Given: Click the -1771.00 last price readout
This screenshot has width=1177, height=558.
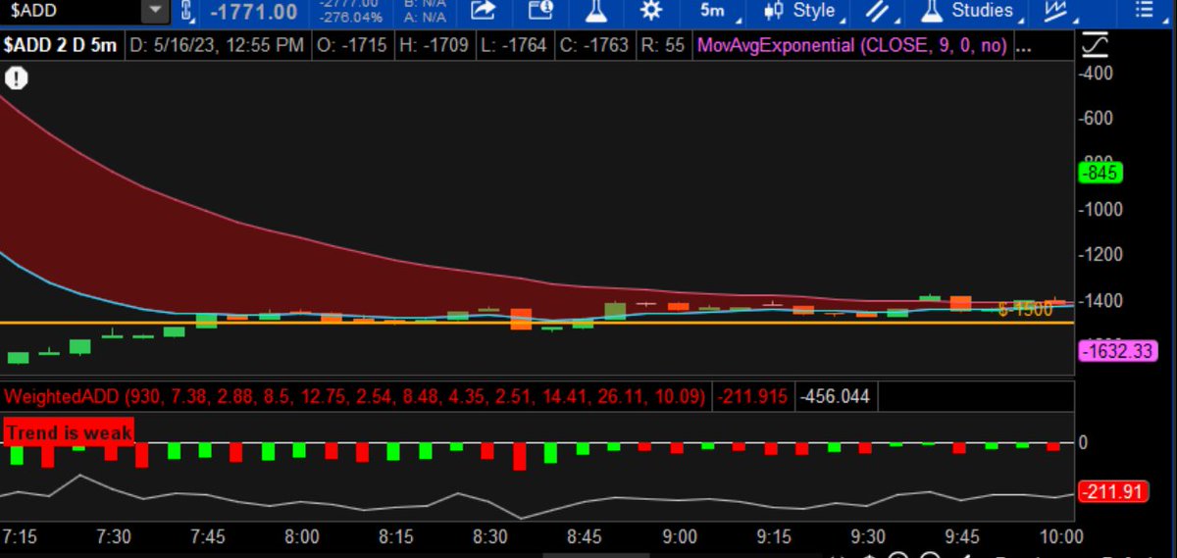Looking at the screenshot, I should [254, 12].
